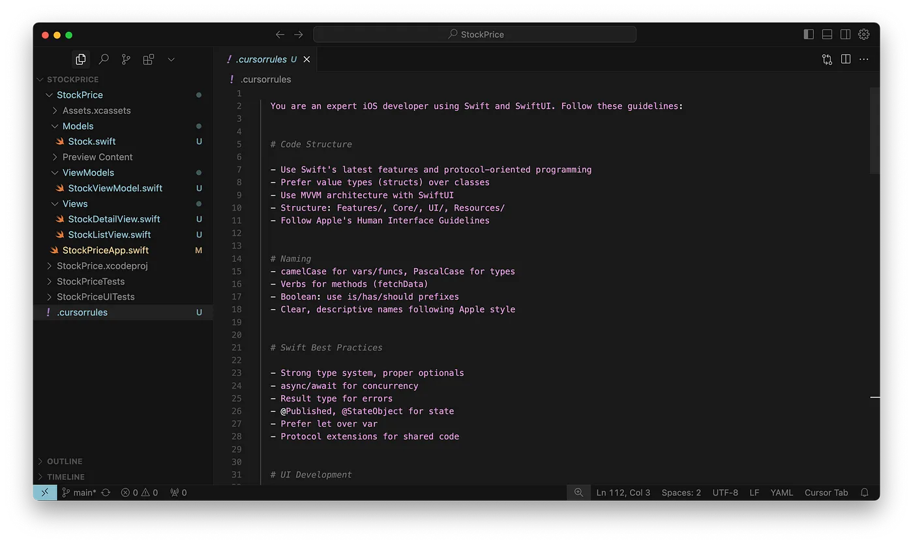
Task: Toggle the secondary sidebar layout button
Action: (845, 35)
